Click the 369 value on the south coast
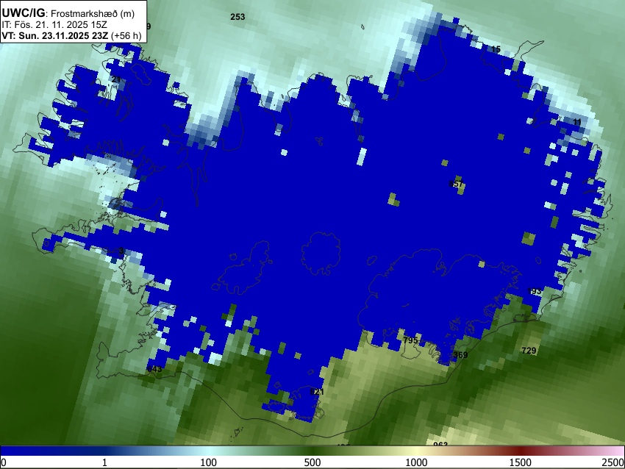Image resolution: width=625 pixels, height=469 pixels. click(460, 354)
